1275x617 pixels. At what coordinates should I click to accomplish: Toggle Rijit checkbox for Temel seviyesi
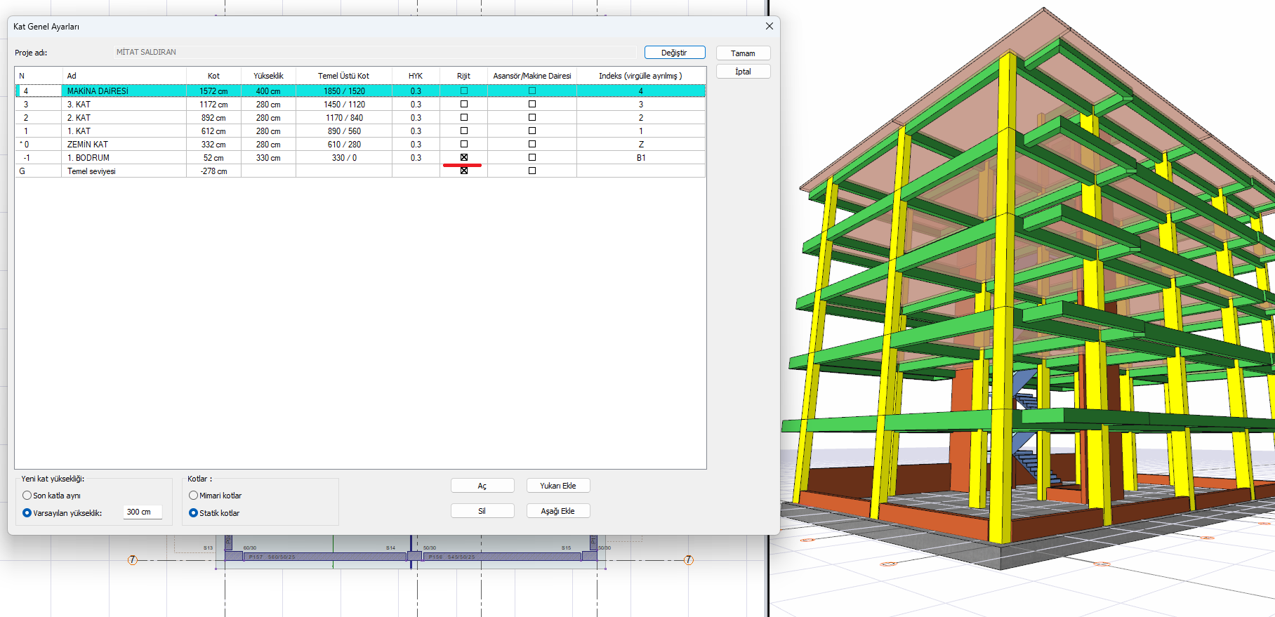[x=463, y=171]
